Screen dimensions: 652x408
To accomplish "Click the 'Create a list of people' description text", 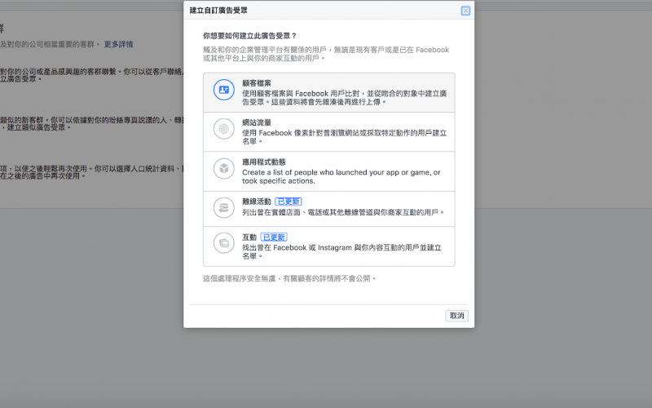I will point(341,176).
